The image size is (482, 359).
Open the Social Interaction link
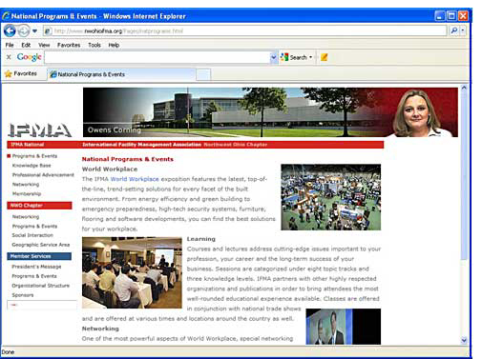(32, 235)
